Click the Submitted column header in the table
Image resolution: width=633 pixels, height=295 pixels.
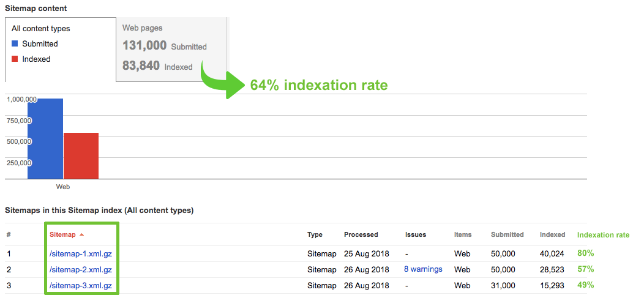click(507, 234)
